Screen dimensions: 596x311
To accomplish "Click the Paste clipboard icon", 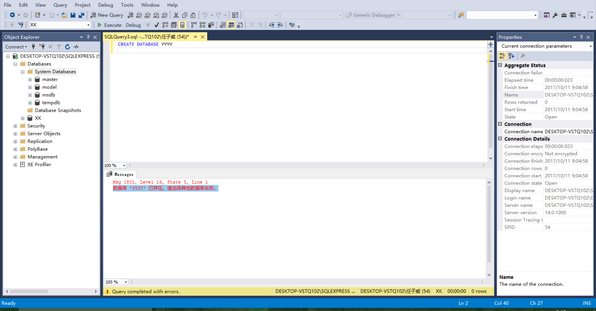I will point(193,15).
